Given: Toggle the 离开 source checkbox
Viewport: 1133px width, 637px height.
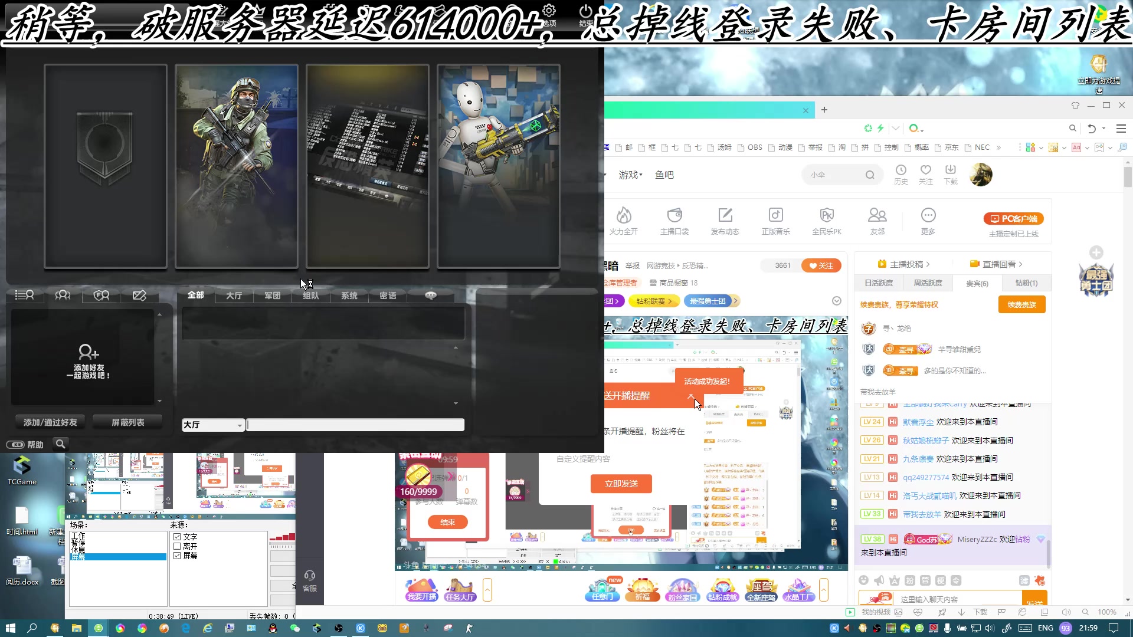Looking at the screenshot, I should [177, 546].
